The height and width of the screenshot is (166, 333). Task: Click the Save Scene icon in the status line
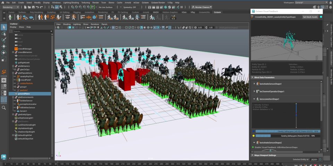click(x=33, y=7)
